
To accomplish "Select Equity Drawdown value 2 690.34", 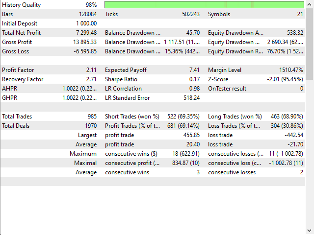I will click(285, 42).
